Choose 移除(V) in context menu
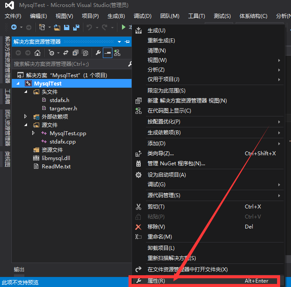 208,227
